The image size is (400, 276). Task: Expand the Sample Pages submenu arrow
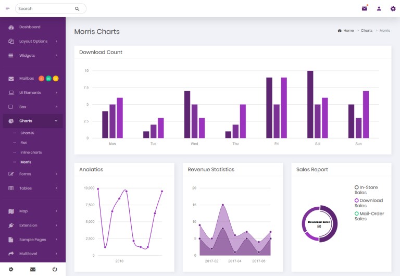coord(56,239)
